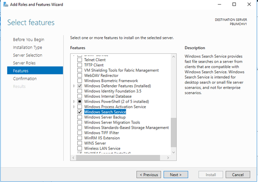258x182 pixels.
Task: Check the TFTP Client checkbox
Action: tap(80, 65)
